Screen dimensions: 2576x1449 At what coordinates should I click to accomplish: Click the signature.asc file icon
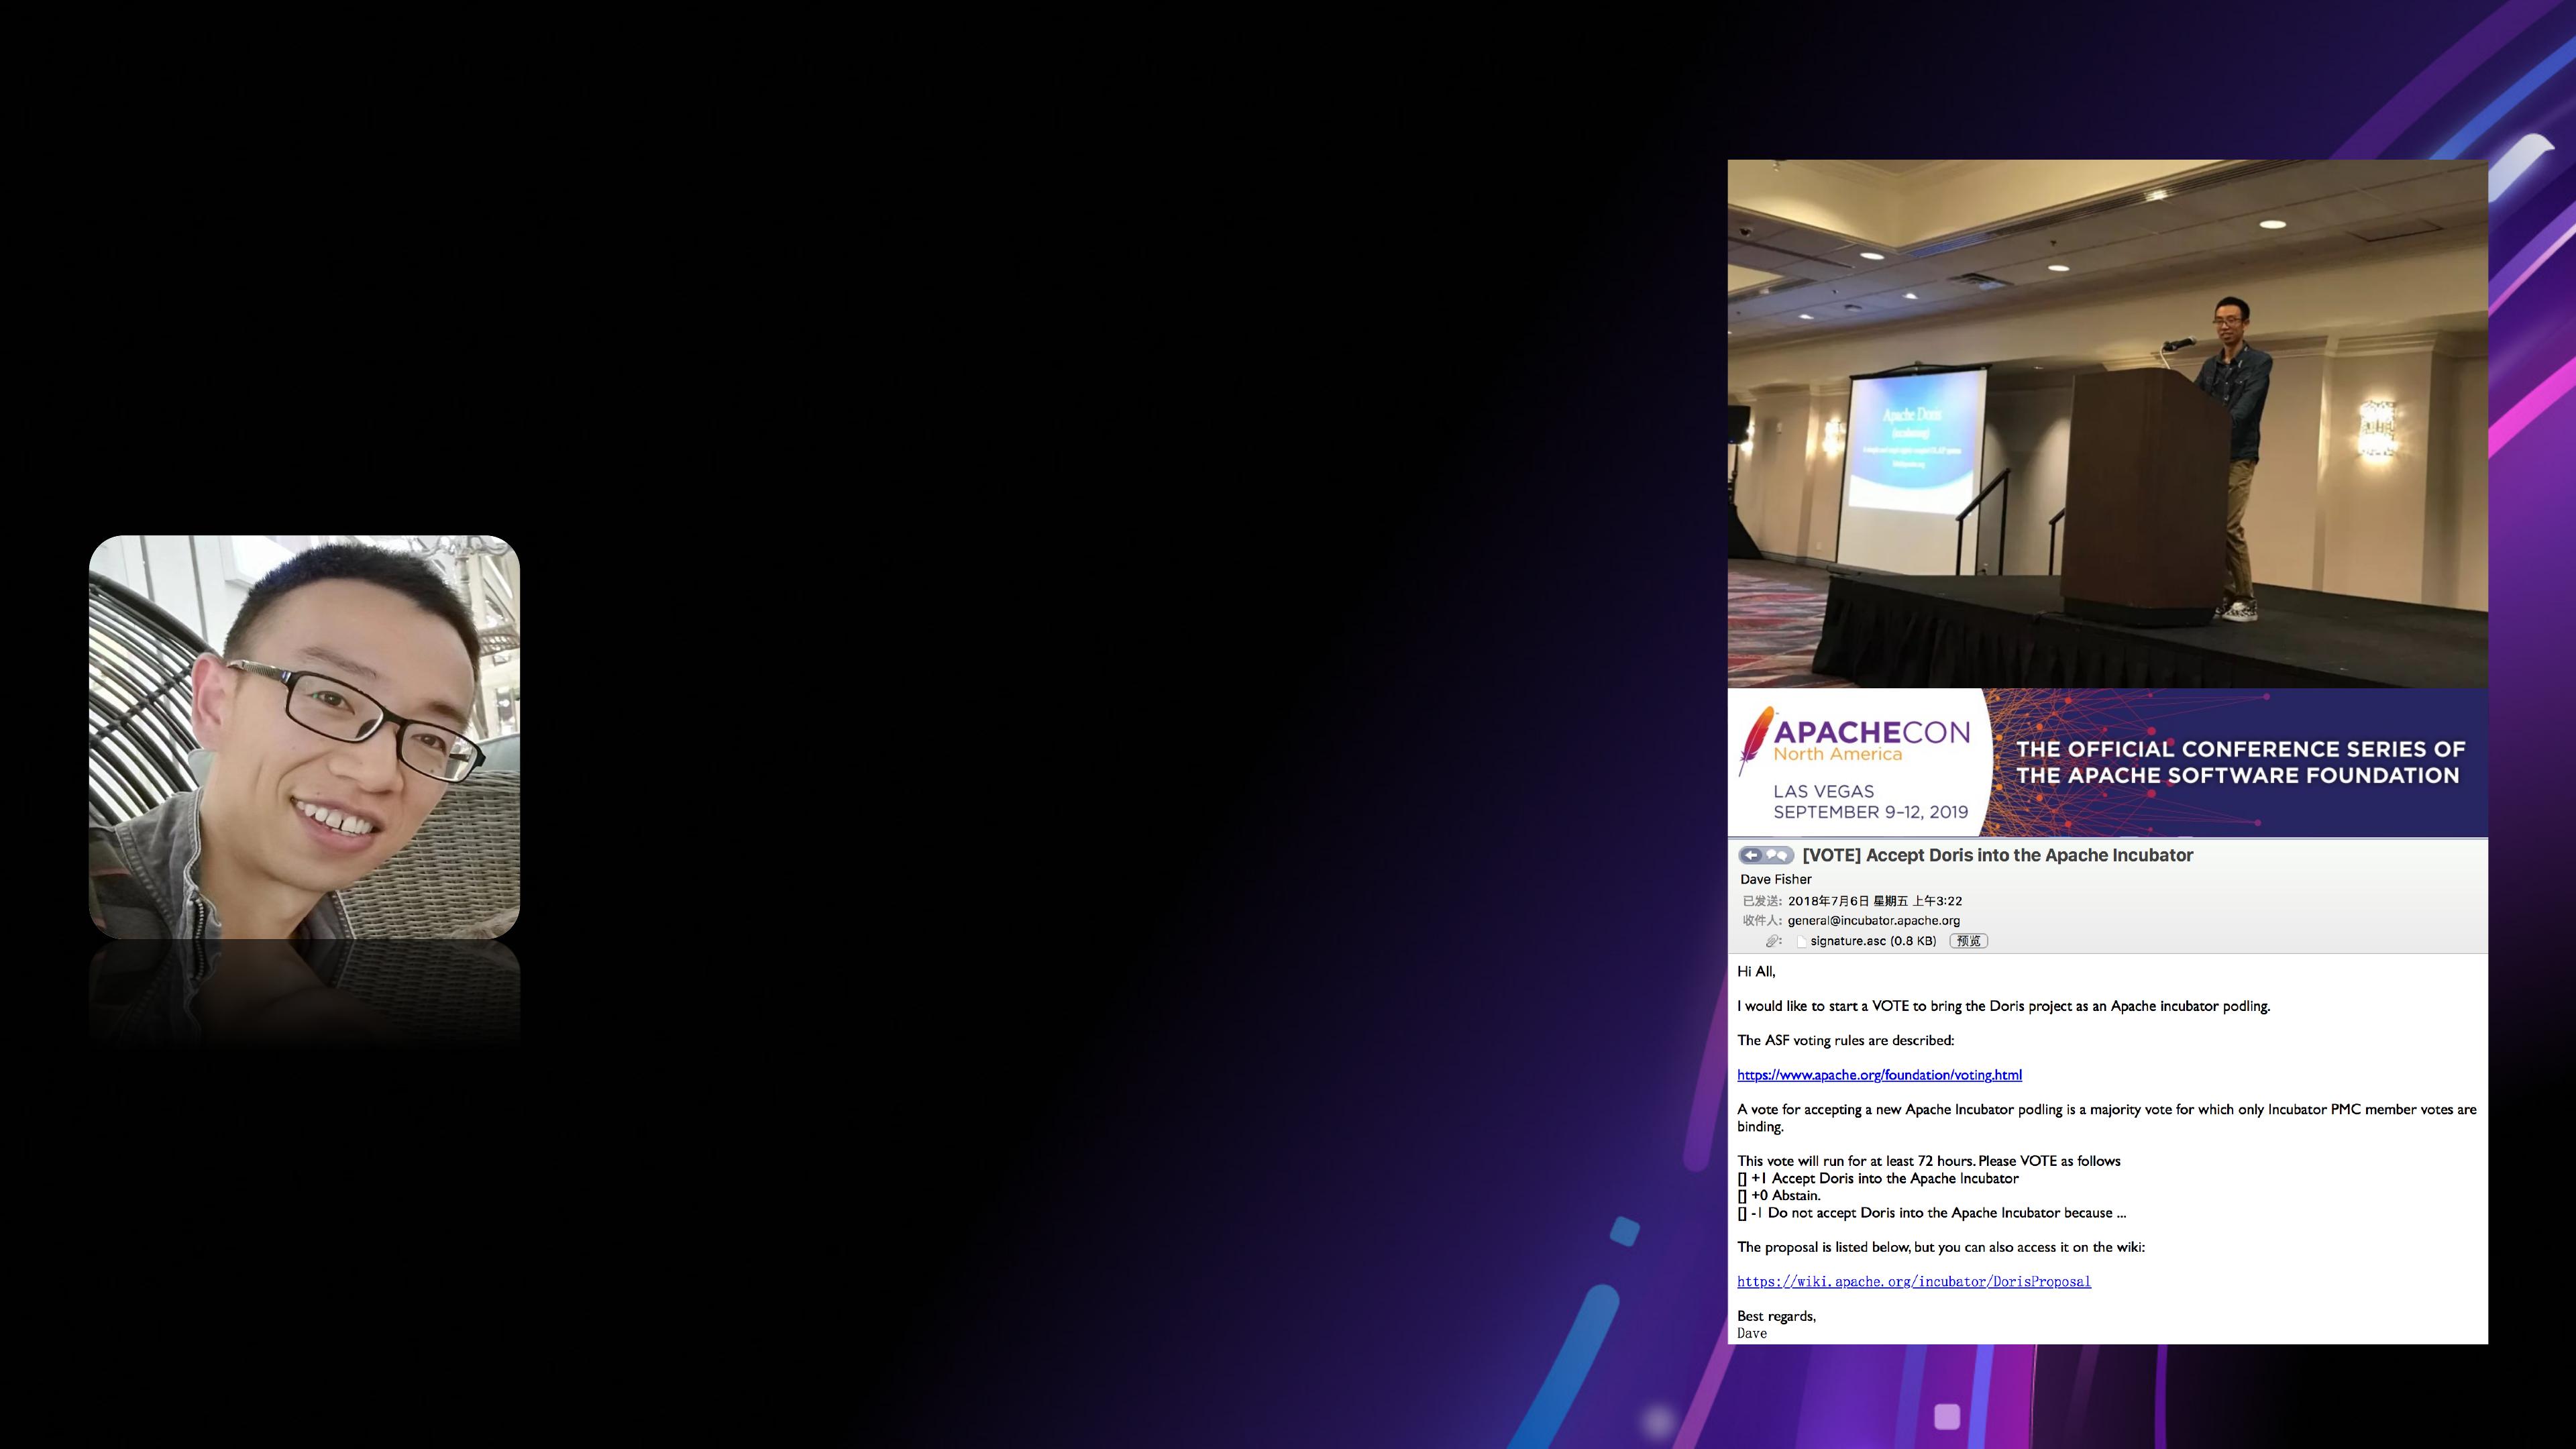tap(1801, 941)
